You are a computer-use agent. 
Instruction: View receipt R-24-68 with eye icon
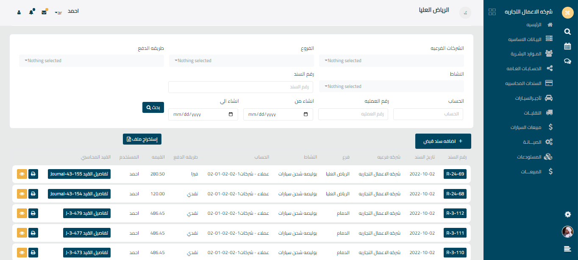pos(22,194)
